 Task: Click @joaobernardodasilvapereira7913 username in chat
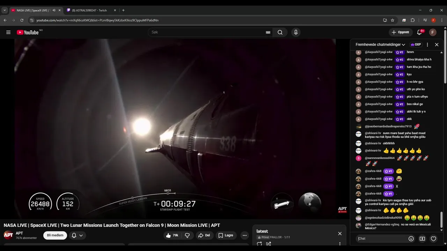(388, 127)
